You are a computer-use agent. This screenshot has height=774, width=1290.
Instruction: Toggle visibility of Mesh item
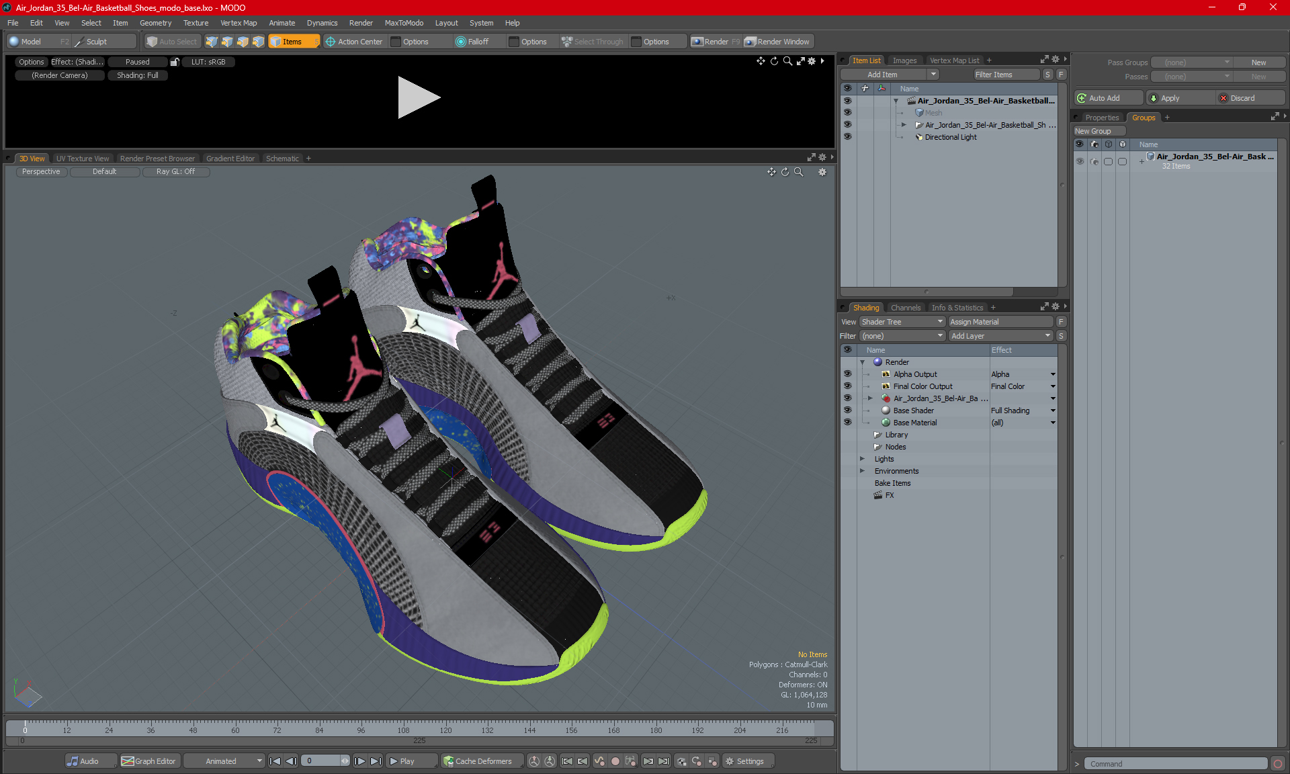pyautogui.click(x=847, y=112)
